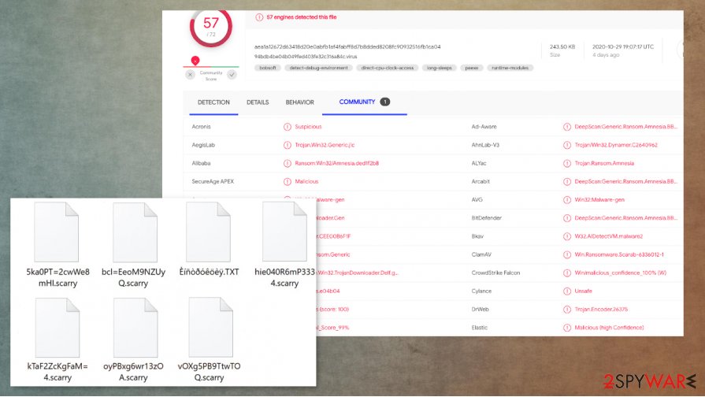This screenshot has width=705, height=397.
Task: Select the oyPBxg6wr13zOA.scarry file icon
Action: point(135,328)
